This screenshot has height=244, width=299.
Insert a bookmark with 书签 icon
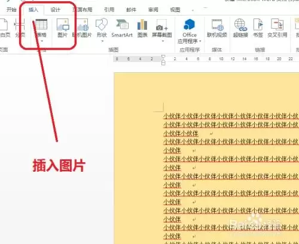click(258, 28)
